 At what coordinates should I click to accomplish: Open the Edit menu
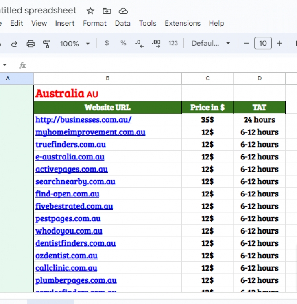click(16, 23)
